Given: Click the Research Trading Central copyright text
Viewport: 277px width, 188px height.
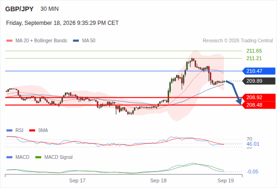Looking at the screenshot, I should [x=238, y=41].
